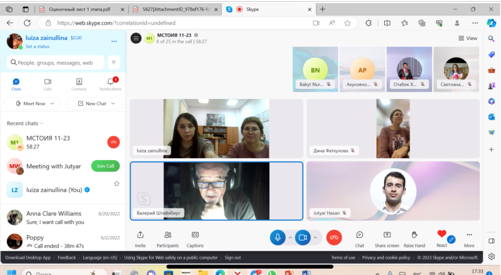Open the Word icon in the taskbar
The image size is (501, 275).
tap(306, 273)
